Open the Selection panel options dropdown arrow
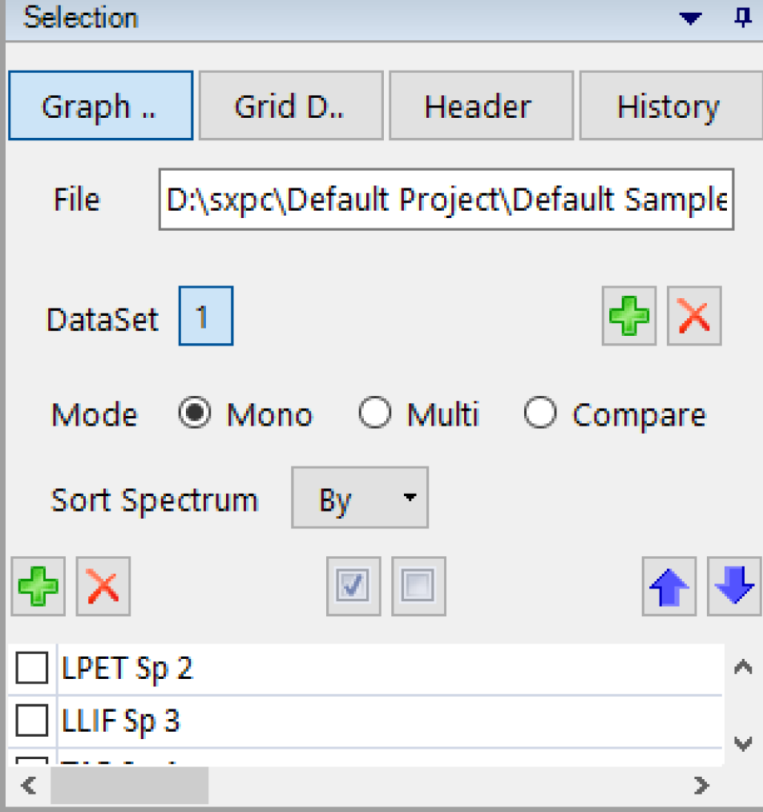The image size is (763, 812). point(690,18)
